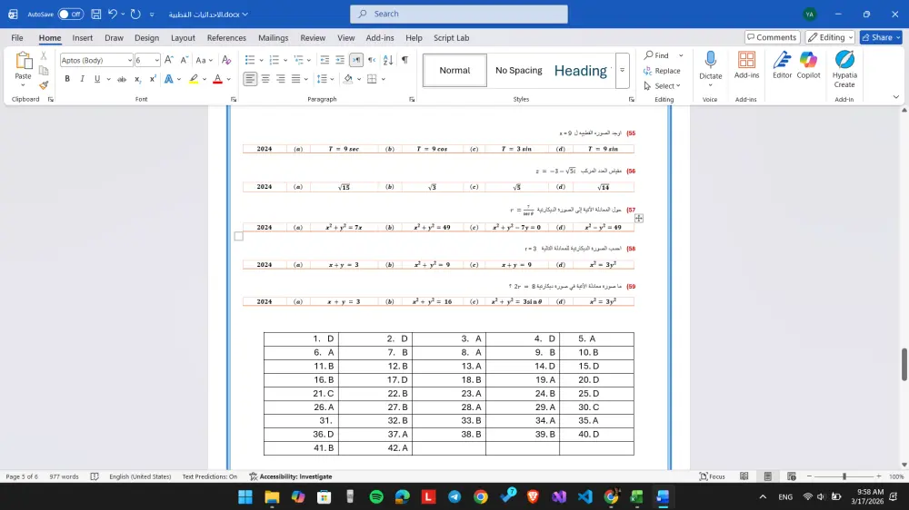Click the Comments button
The height and width of the screenshot is (510, 909).
click(x=772, y=37)
